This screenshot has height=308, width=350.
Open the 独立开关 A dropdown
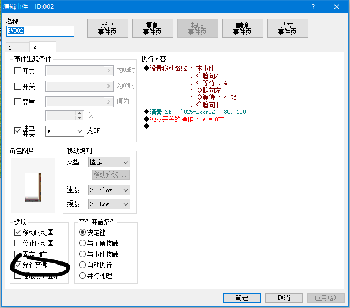coord(65,131)
